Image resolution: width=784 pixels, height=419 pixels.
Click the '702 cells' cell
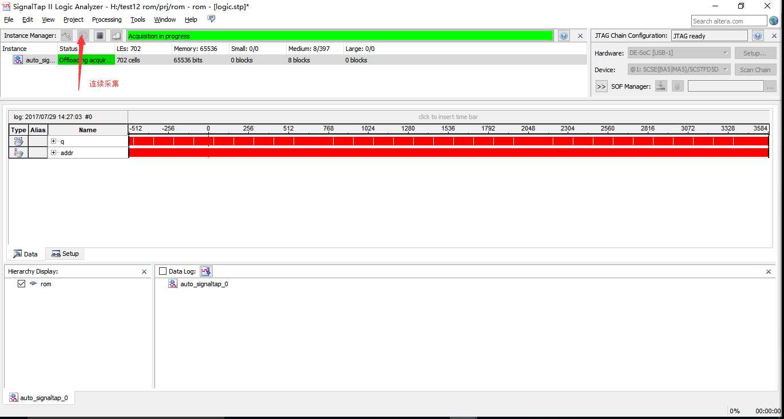click(143, 60)
